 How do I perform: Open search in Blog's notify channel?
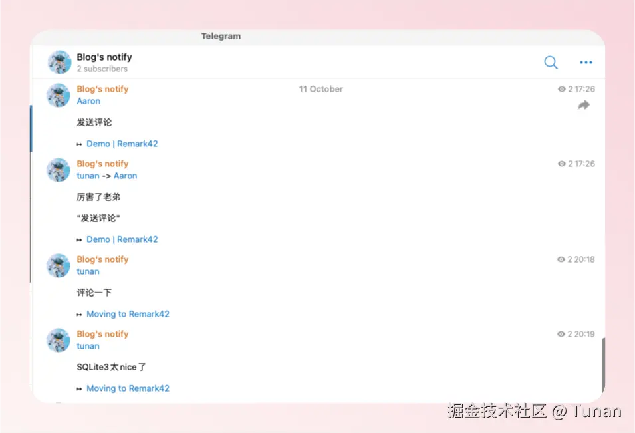(x=551, y=63)
